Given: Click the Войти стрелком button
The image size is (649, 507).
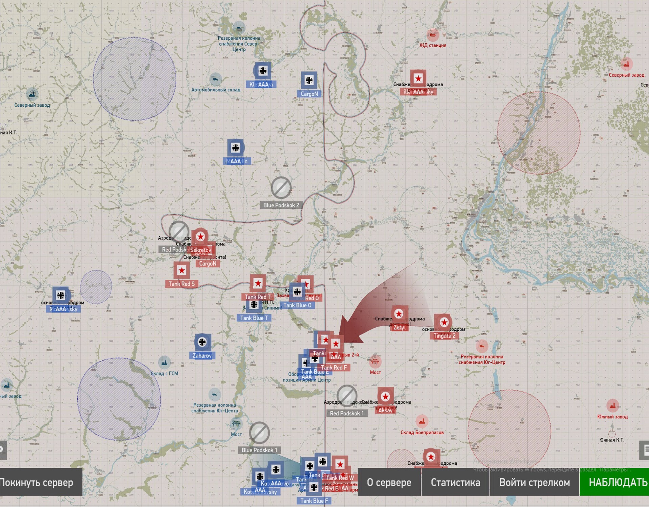Looking at the screenshot, I should pyautogui.click(x=534, y=482).
